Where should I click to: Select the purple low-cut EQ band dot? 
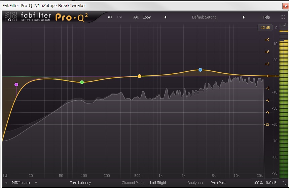coord(16,85)
